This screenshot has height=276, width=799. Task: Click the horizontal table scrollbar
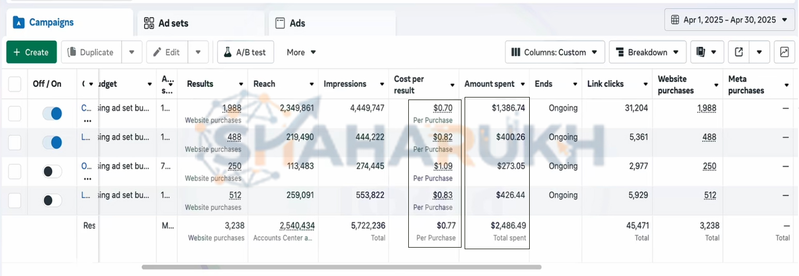pyautogui.click(x=341, y=267)
